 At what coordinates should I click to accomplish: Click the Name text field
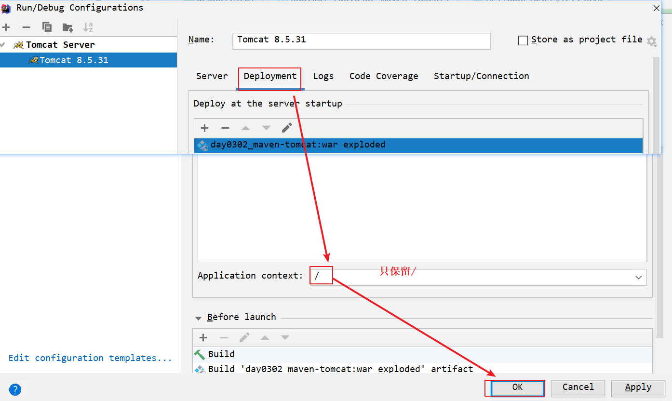[x=361, y=40]
